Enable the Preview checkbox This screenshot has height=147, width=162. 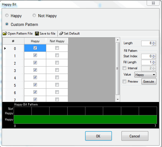point(125,82)
